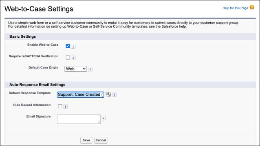Click the Web-to-Case Settings page title

[39, 9]
